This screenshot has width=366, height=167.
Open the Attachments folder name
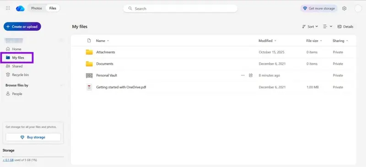click(x=106, y=52)
